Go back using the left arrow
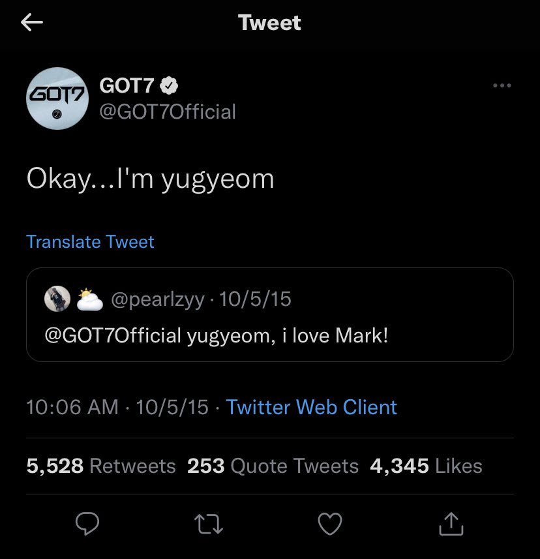Viewport: 540px width, 559px height. coord(31,23)
